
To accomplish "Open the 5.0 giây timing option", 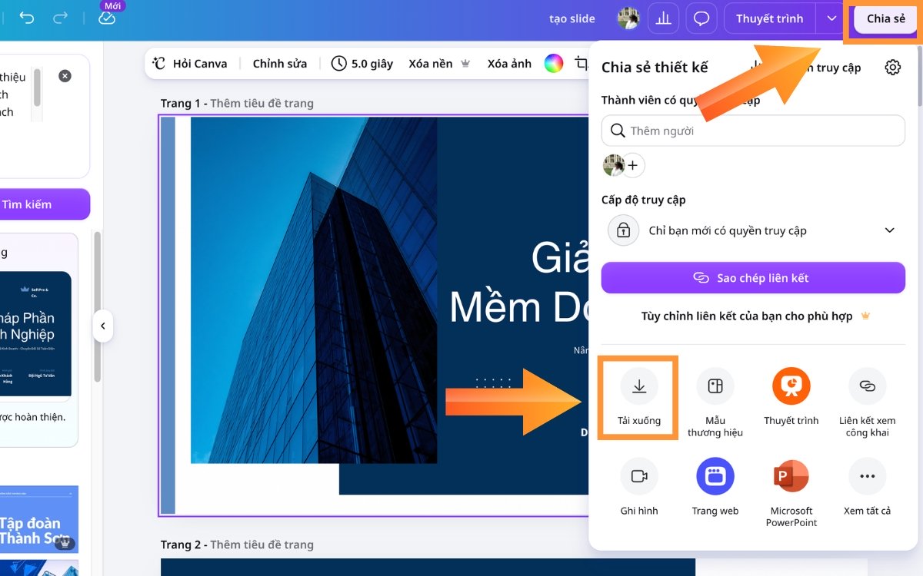I will click(x=362, y=64).
